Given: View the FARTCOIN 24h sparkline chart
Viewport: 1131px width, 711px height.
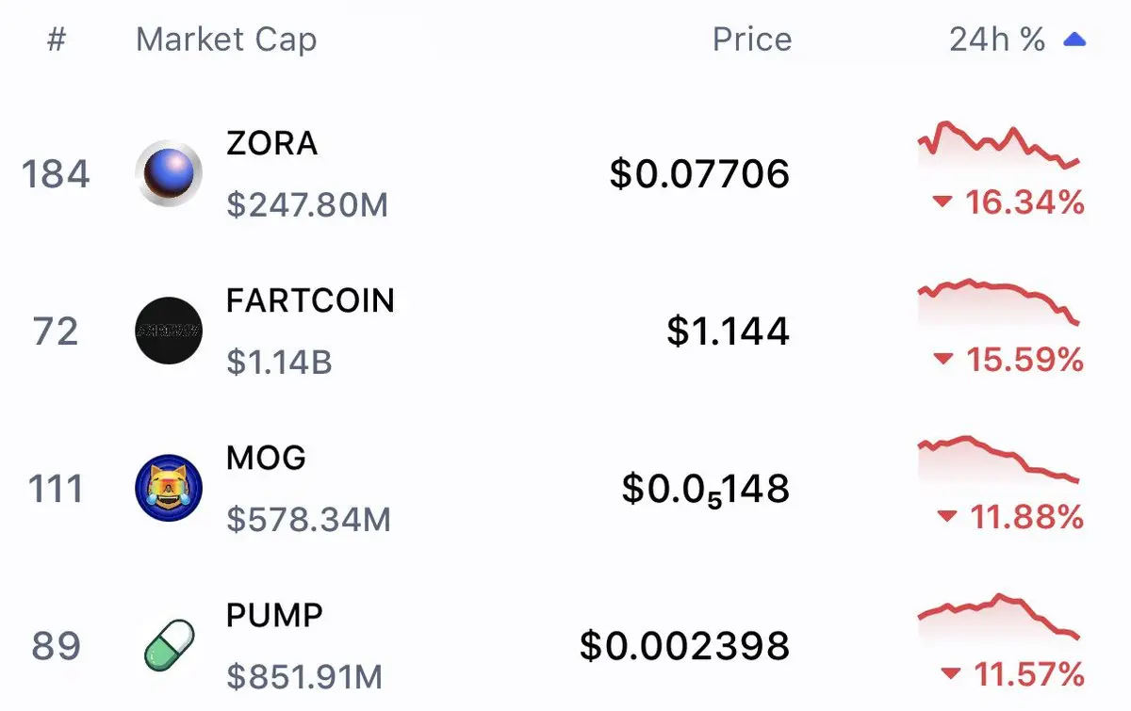Looking at the screenshot, I should (998, 303).
